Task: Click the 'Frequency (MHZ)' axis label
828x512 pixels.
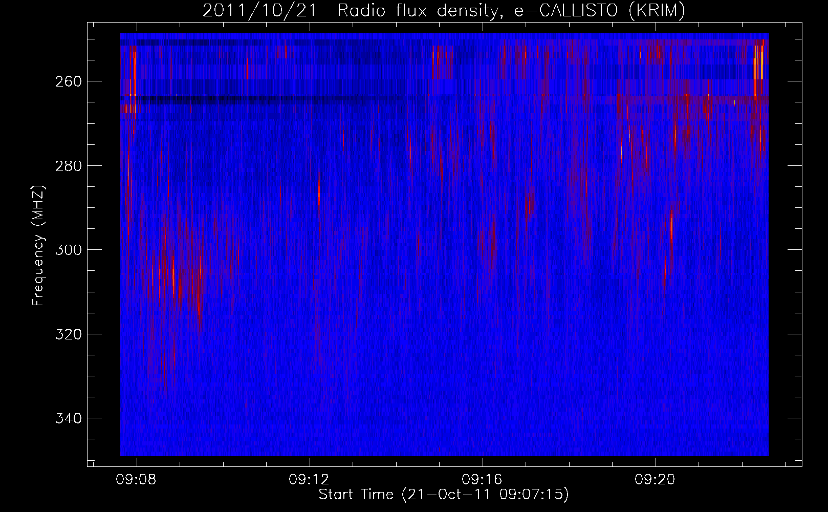Action: click(38, 245)
